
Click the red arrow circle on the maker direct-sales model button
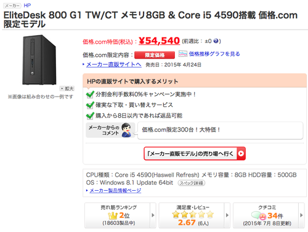click(241, 153)
